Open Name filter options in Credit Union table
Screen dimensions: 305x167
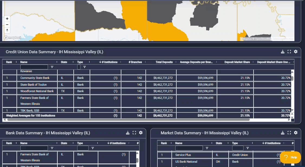52,67
